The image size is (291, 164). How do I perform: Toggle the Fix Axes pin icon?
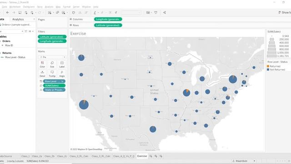(x=116, y=13)
